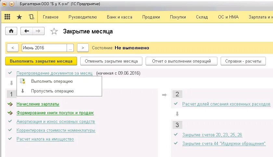This screenshot has height=157, width=273.
Task: Click Отменить закрытие месяца button
Action: (x=111, y=61)
